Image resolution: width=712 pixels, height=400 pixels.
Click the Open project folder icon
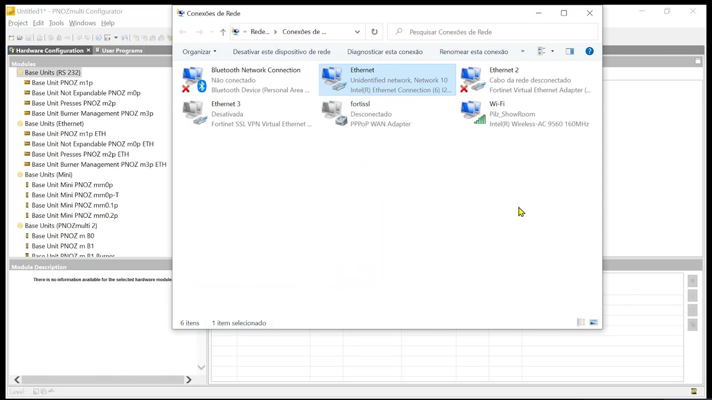pyautogui.click(x=20, y=38)
